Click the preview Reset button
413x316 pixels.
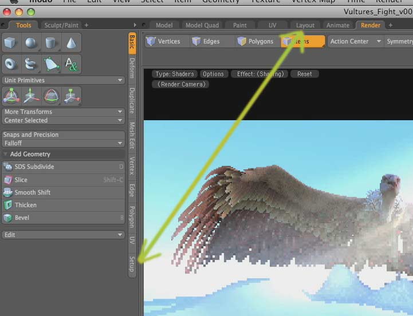click(x=305, y=74)
